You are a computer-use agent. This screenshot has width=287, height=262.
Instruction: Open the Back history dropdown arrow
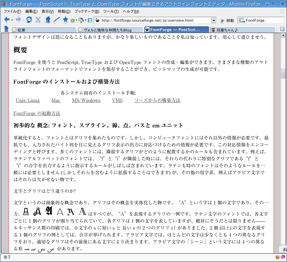[x=12, y=20]
